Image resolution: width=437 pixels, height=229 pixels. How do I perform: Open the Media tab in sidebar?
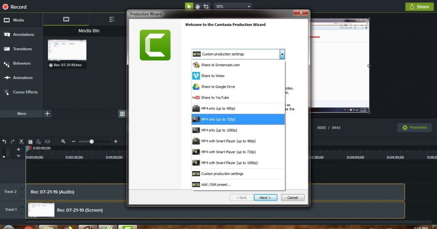[21, 20]
